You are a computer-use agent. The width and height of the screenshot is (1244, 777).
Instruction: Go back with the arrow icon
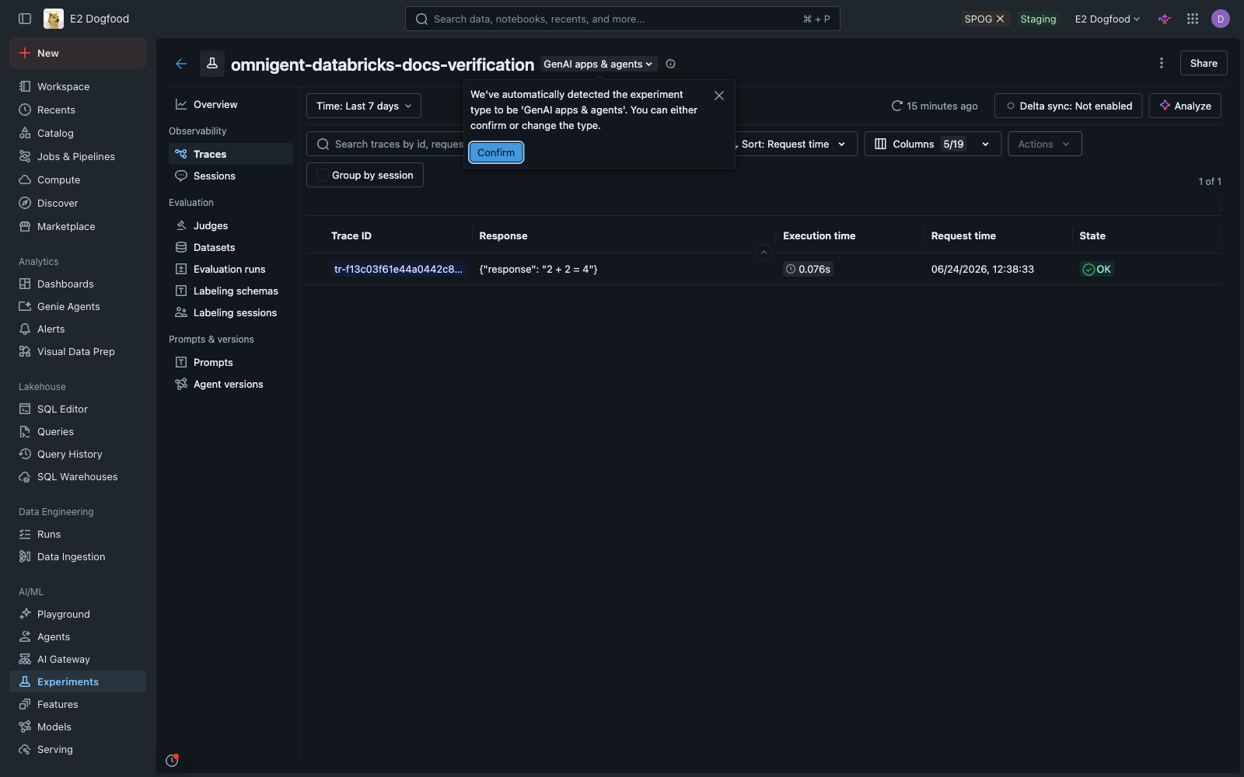coord(181,64)
